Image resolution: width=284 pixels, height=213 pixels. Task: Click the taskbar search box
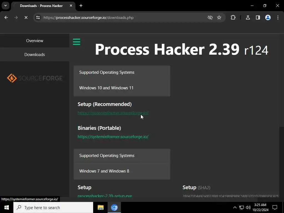(x=53, y=207)
